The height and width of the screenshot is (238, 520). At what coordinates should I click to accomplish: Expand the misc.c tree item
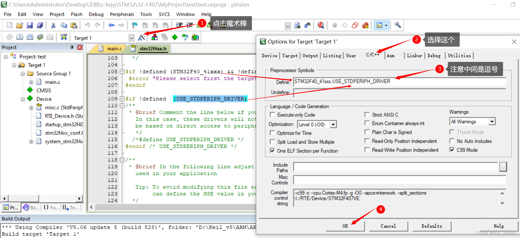click(x=31, y=108)
